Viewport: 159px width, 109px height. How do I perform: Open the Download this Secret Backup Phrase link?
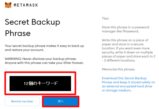[129, 84]
